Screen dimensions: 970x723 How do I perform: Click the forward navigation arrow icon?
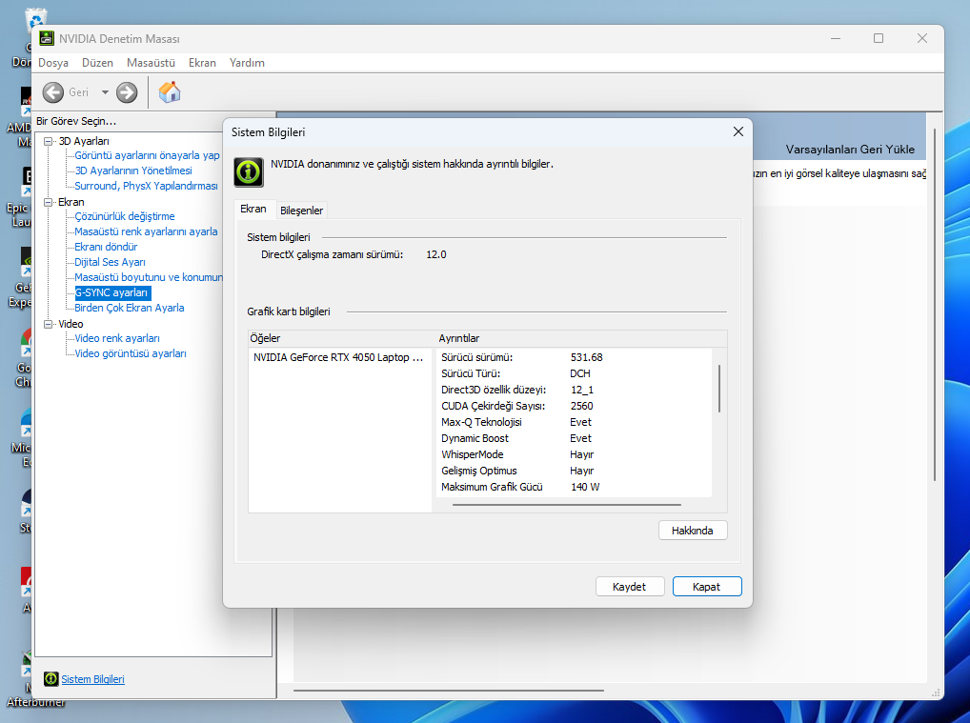coord(127,92)
